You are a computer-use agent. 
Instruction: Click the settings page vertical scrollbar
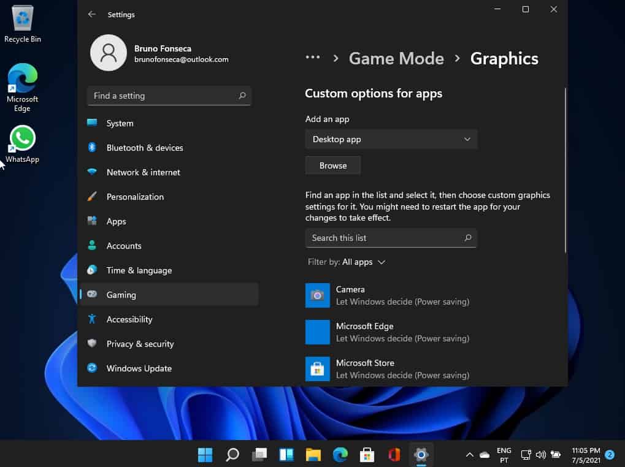click(x=566, y=170)
